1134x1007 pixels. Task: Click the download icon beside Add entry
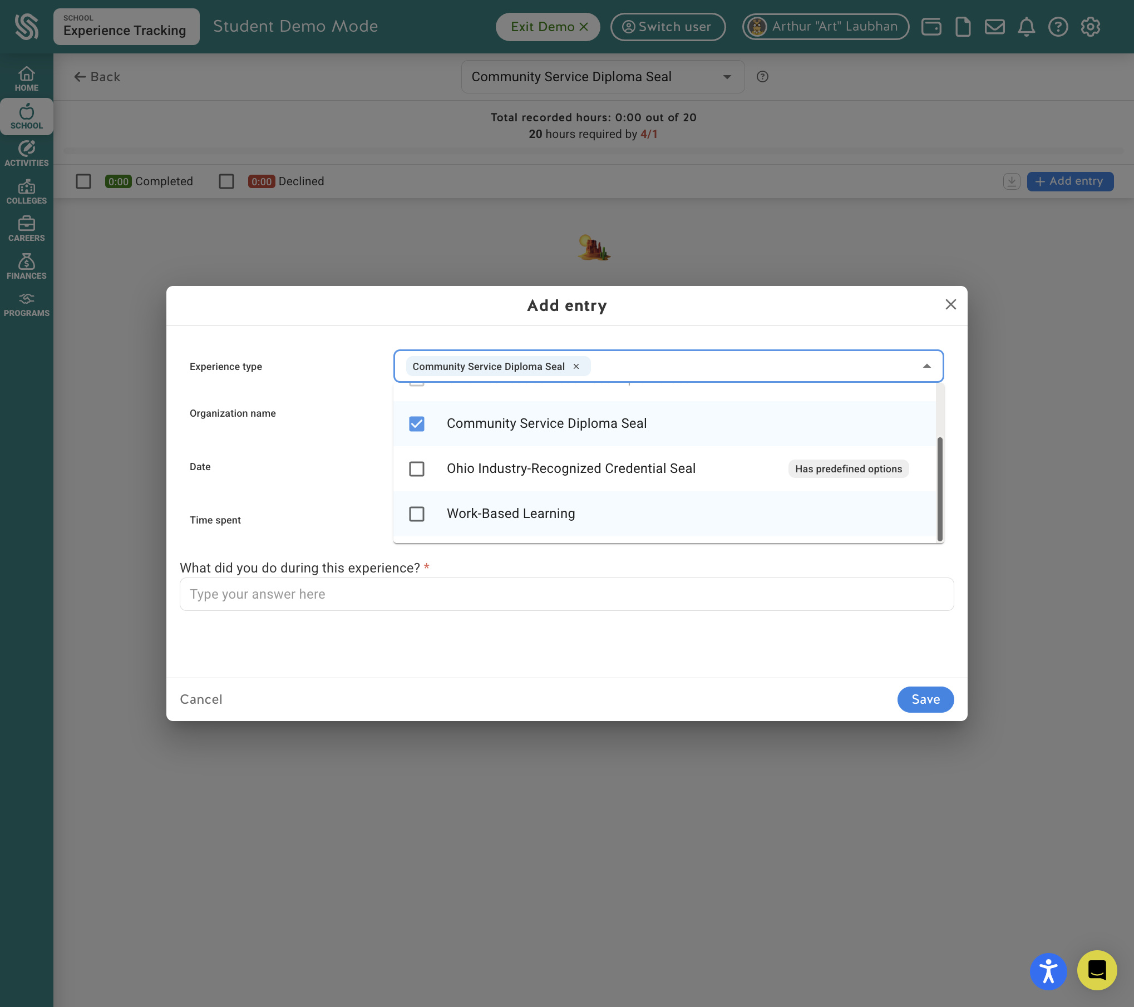tap(1012, 181)
